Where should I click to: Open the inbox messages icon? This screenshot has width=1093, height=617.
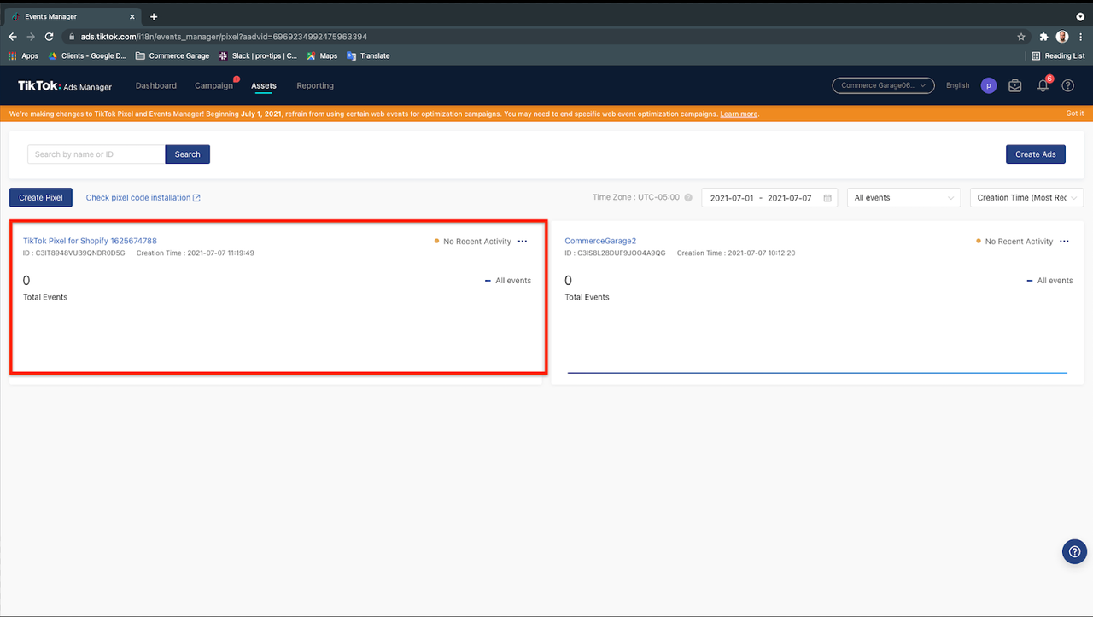1014,86
